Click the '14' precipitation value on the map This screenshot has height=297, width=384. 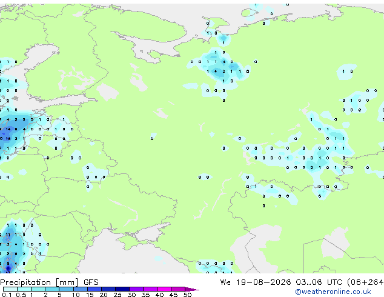(x=8, y=129)
